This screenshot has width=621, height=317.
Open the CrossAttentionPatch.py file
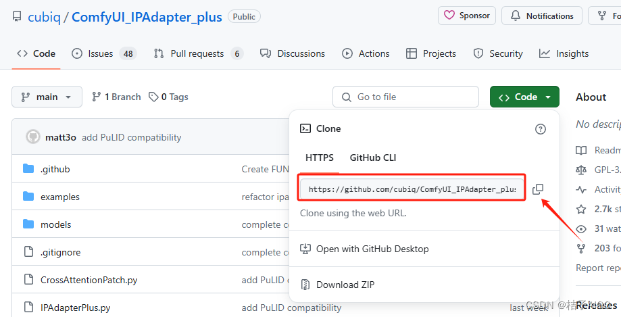click(x=89, y=280)
